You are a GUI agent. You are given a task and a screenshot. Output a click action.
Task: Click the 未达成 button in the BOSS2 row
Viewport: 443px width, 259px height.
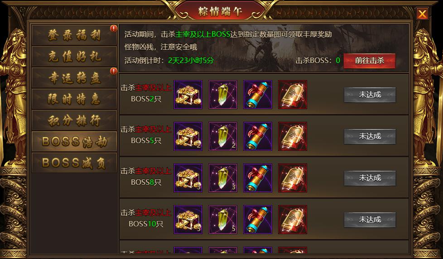point(370,95)
